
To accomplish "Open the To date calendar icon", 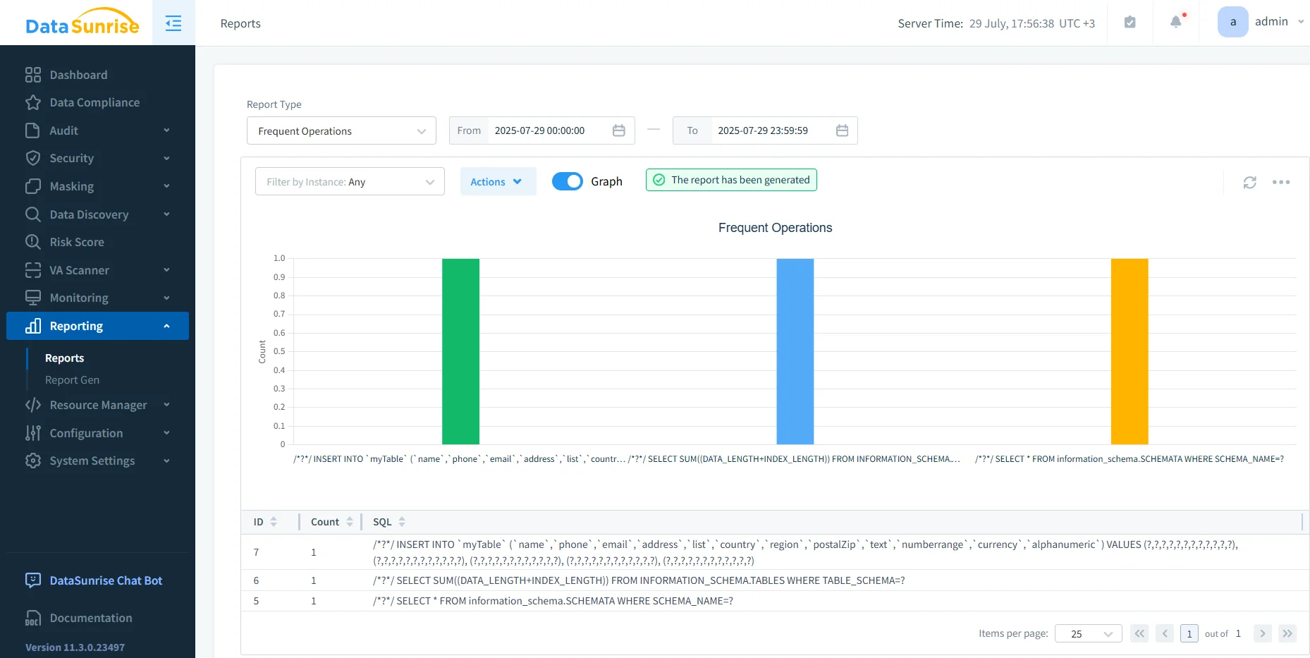I will (x=841, y=130).
